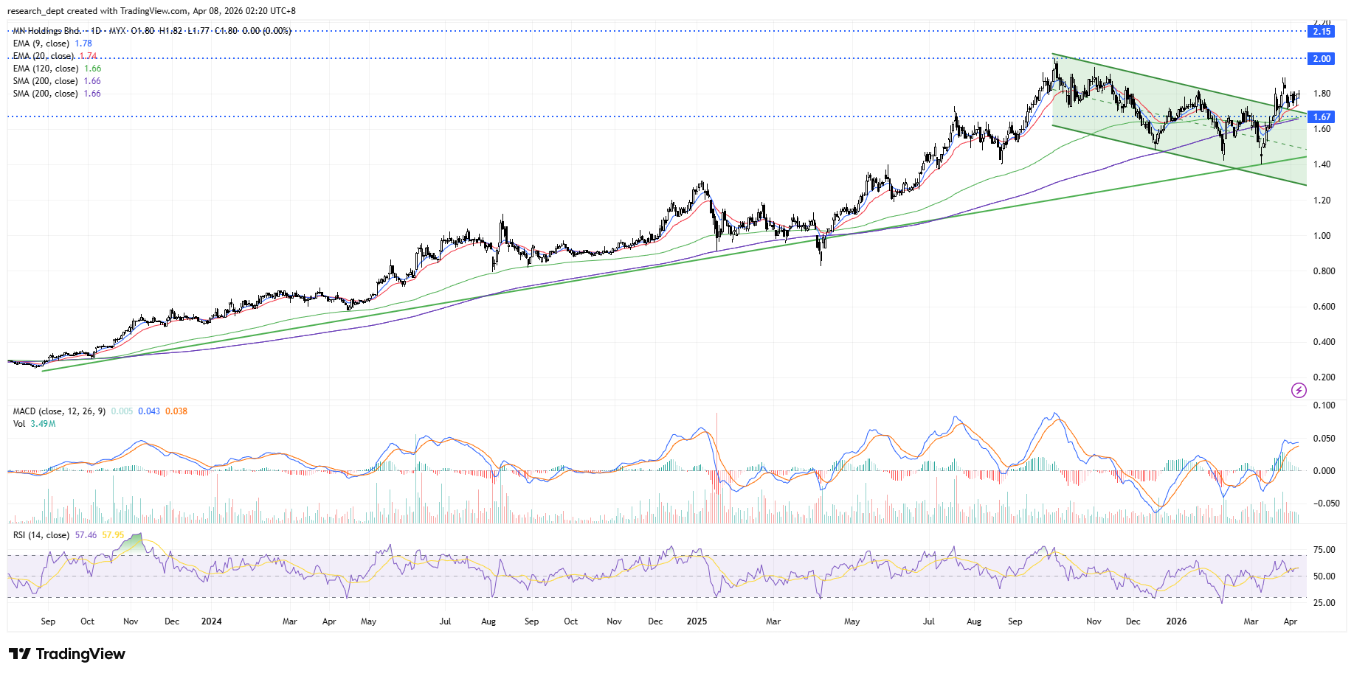Open the RSI (14, close) legend
This screenshot has height=676, width=1354.
click(x=41, y=535)
